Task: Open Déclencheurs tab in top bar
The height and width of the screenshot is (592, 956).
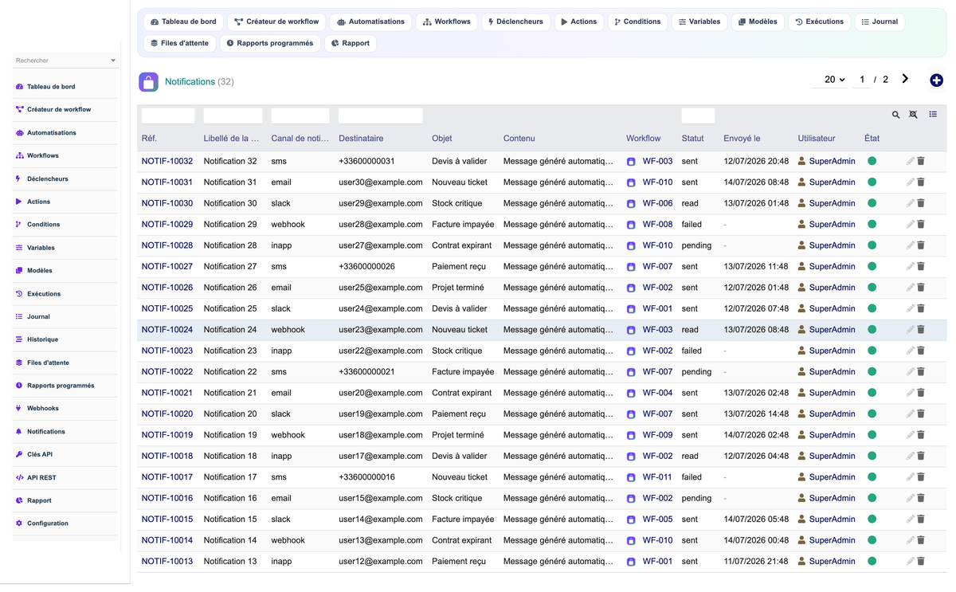Action: click(x=515, y=22)
